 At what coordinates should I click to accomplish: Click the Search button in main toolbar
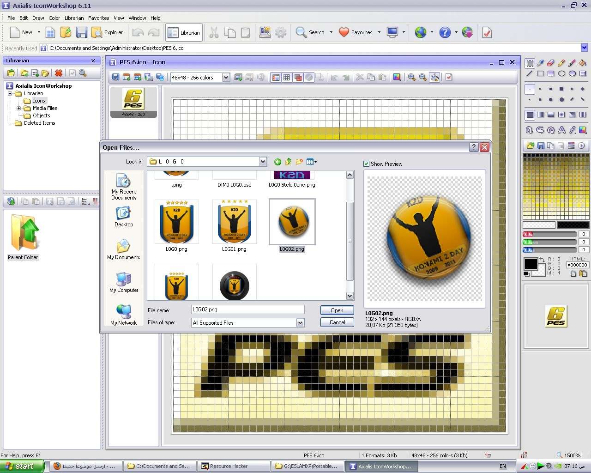pyautogui.click(x=310, y=32)
